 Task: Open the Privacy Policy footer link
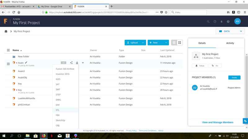pos(131,131)
